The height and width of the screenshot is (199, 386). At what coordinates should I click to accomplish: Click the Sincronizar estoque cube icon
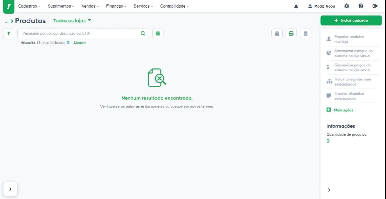(x=328, y=53)
